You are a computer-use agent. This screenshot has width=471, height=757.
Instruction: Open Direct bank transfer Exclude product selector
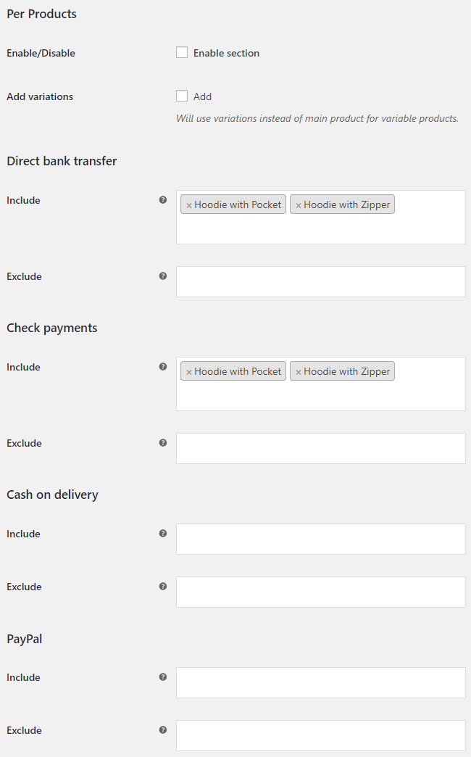pos(321,281)
